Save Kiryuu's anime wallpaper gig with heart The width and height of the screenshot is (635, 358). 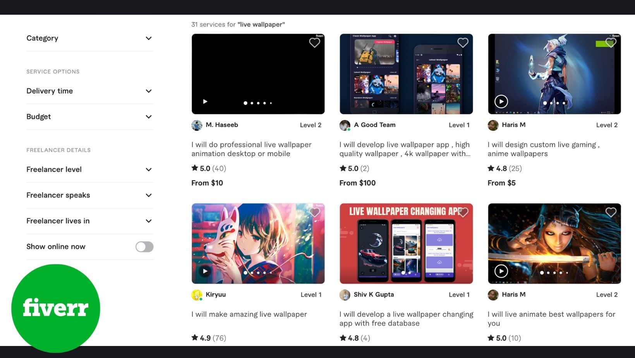[314, 212]
